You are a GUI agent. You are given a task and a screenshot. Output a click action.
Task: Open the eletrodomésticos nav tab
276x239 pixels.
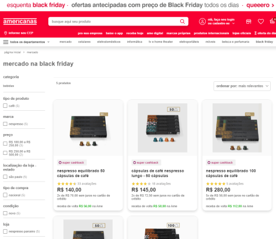(109, 42)
